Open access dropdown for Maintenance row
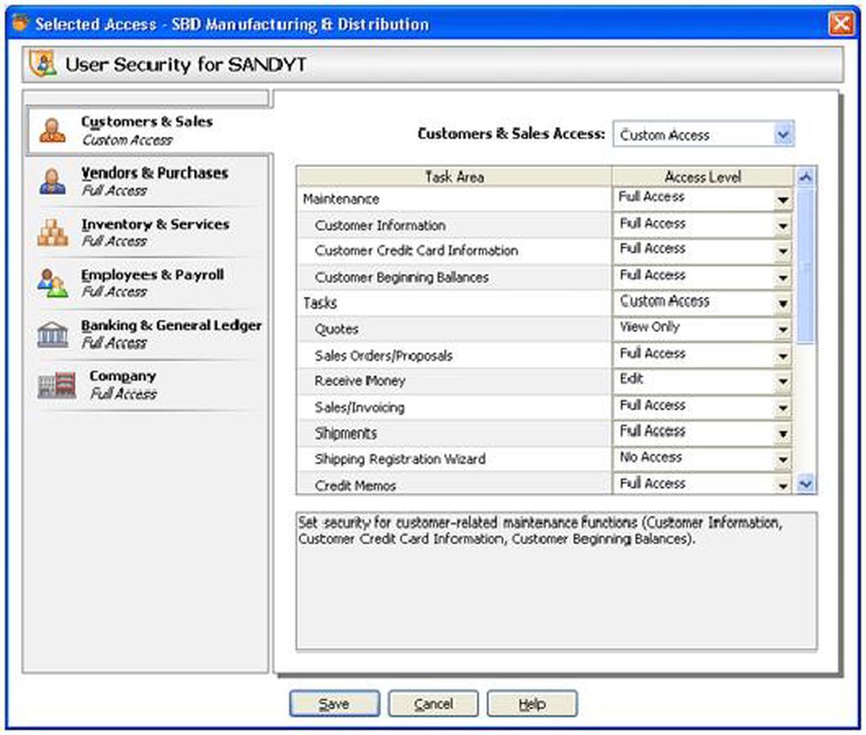Viewport: 866px width, 735px height. point(783,199)
